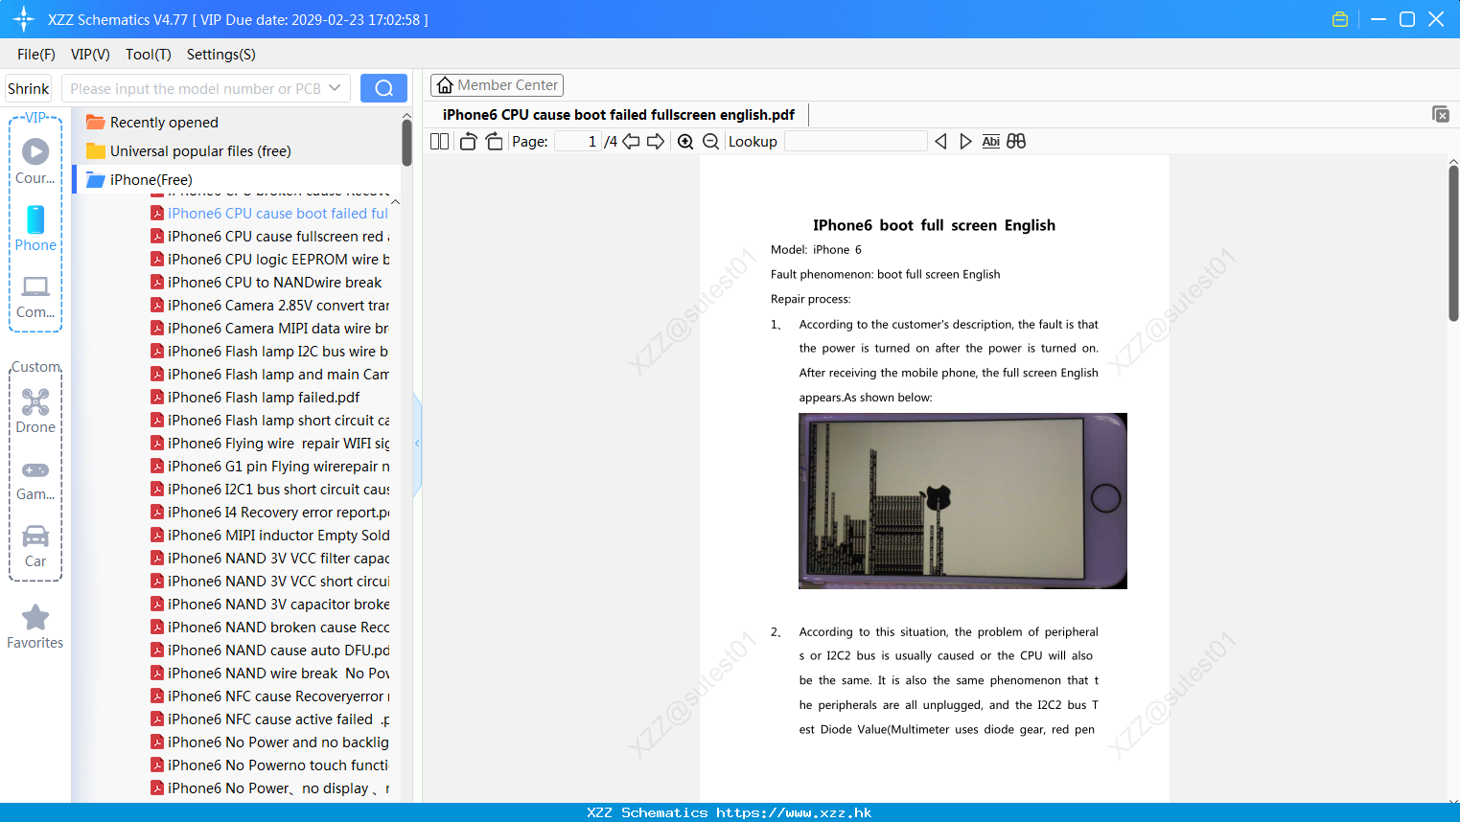Click the yellow toolbox icon in title bar

[1340, 19]
